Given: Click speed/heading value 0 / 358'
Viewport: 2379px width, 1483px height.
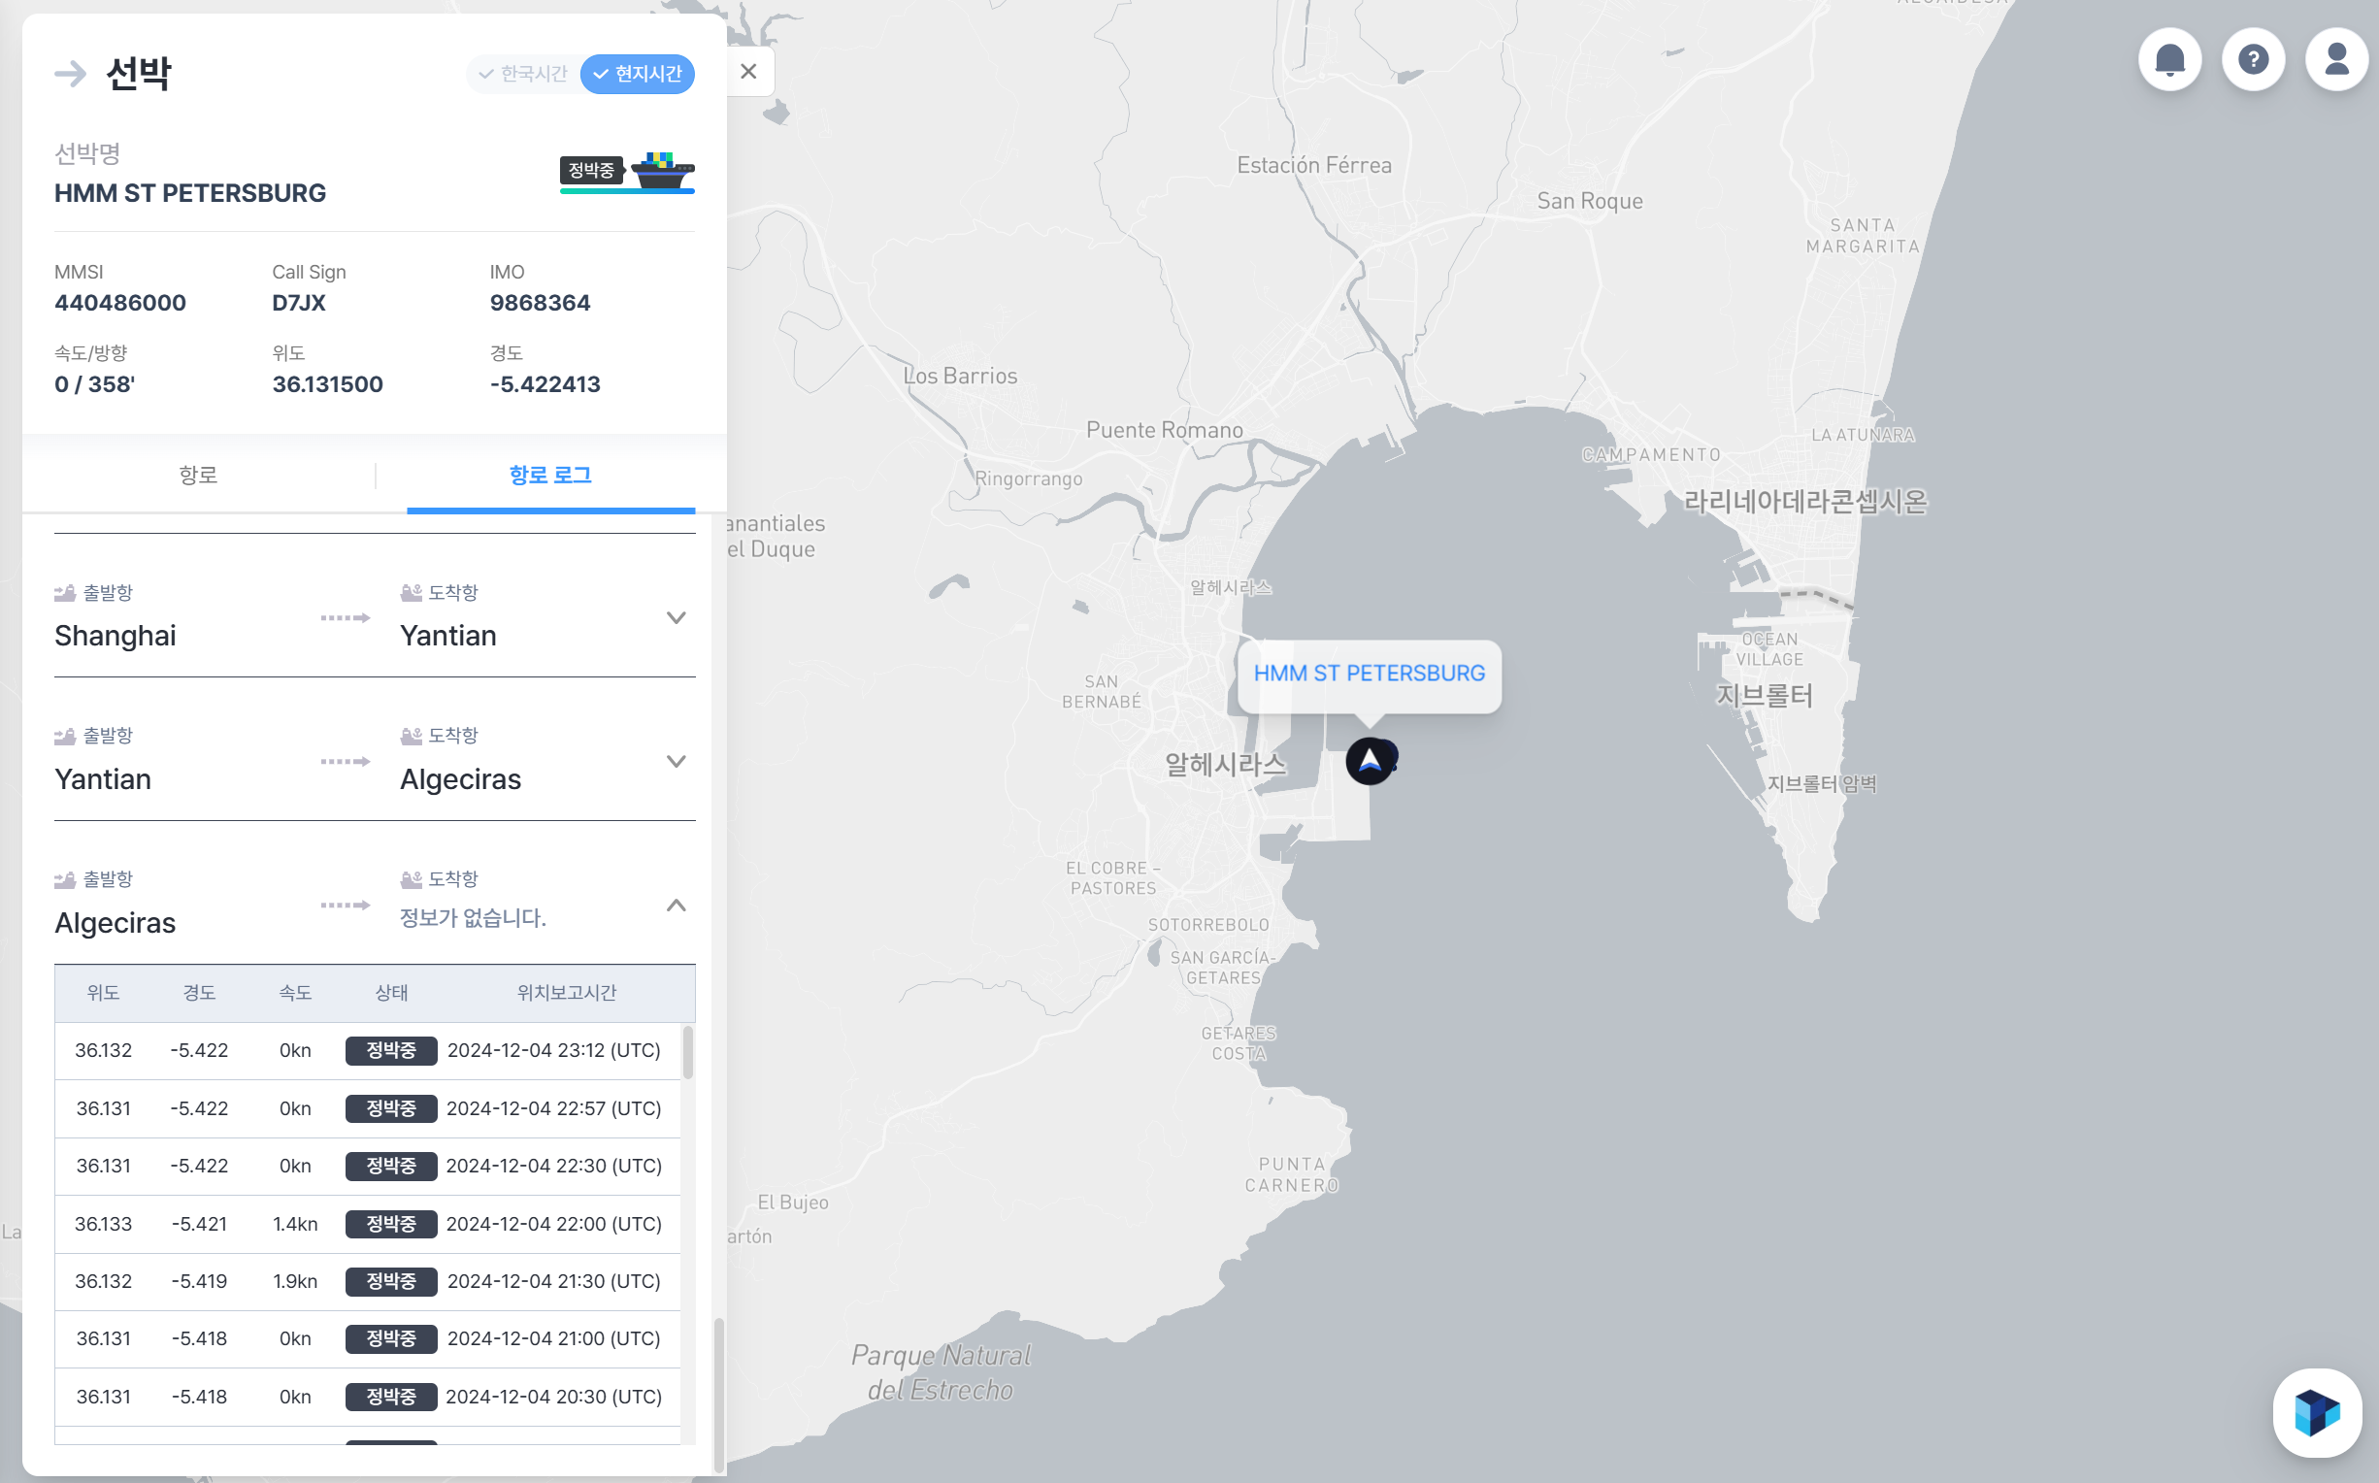Looking at the screenshot, I should click(x=94, y=384).
